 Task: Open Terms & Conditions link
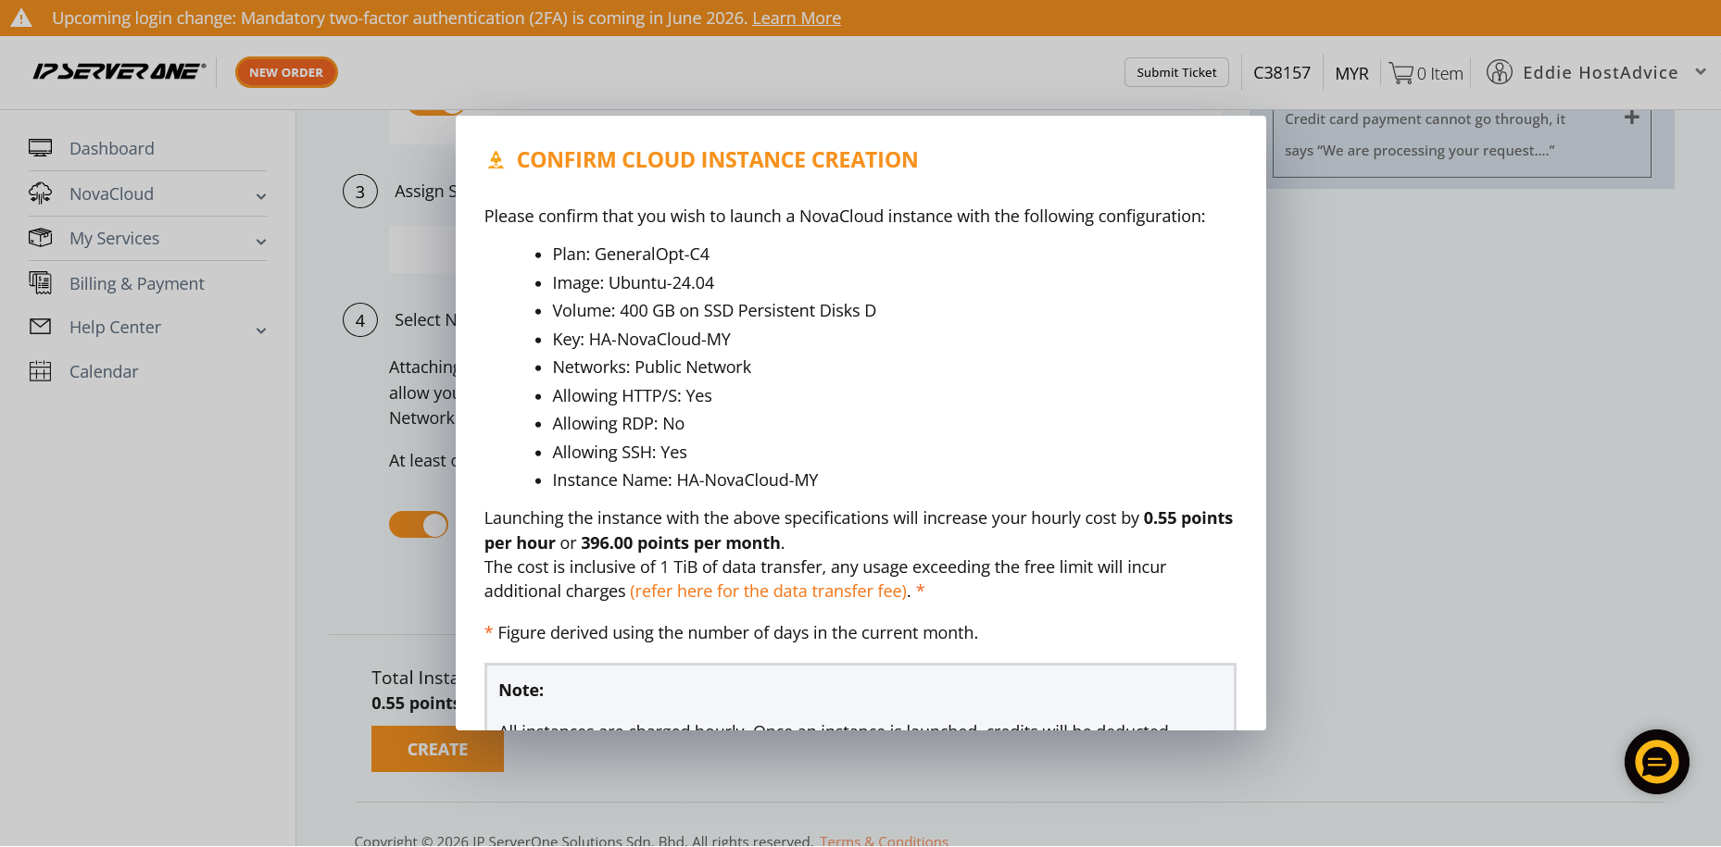[x=884, y=841]
